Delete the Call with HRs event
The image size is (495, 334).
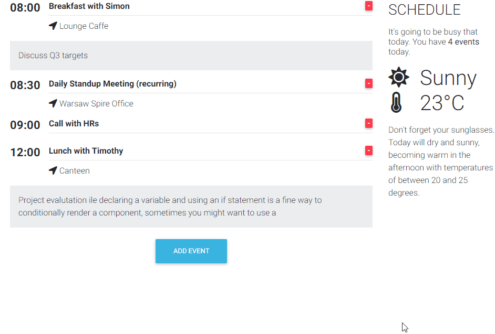point(369,123)
